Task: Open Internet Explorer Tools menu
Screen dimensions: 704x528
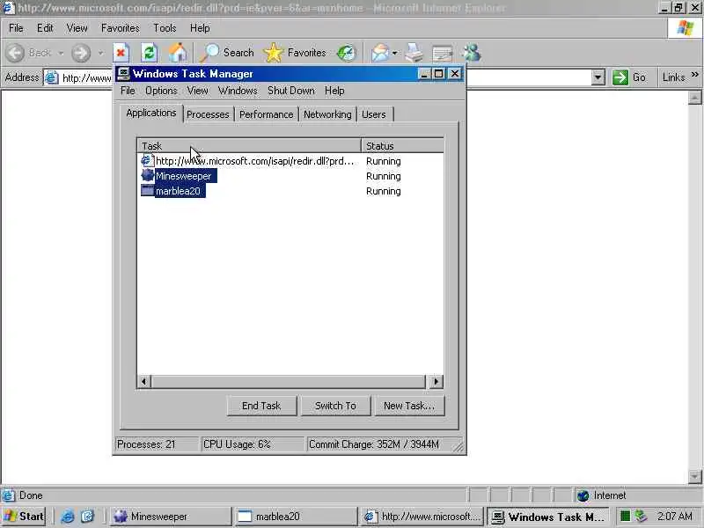Action: pyautogui.click(x=165, y=28)
